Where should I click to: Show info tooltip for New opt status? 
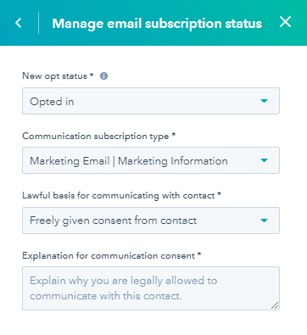(x=103, y=76)
